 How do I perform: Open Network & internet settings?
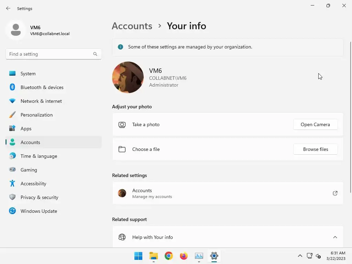pyautogui.click(x=53, y=101)
